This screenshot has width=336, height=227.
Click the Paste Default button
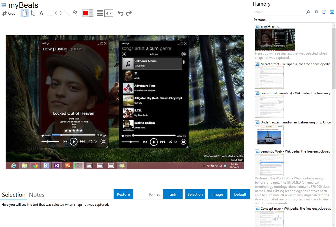click(240, 194)
